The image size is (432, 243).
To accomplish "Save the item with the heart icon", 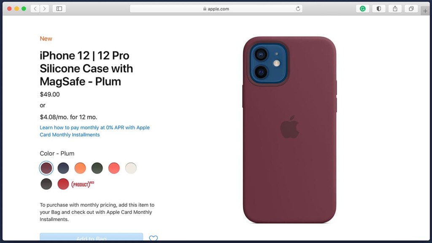I will pos(154,238).
